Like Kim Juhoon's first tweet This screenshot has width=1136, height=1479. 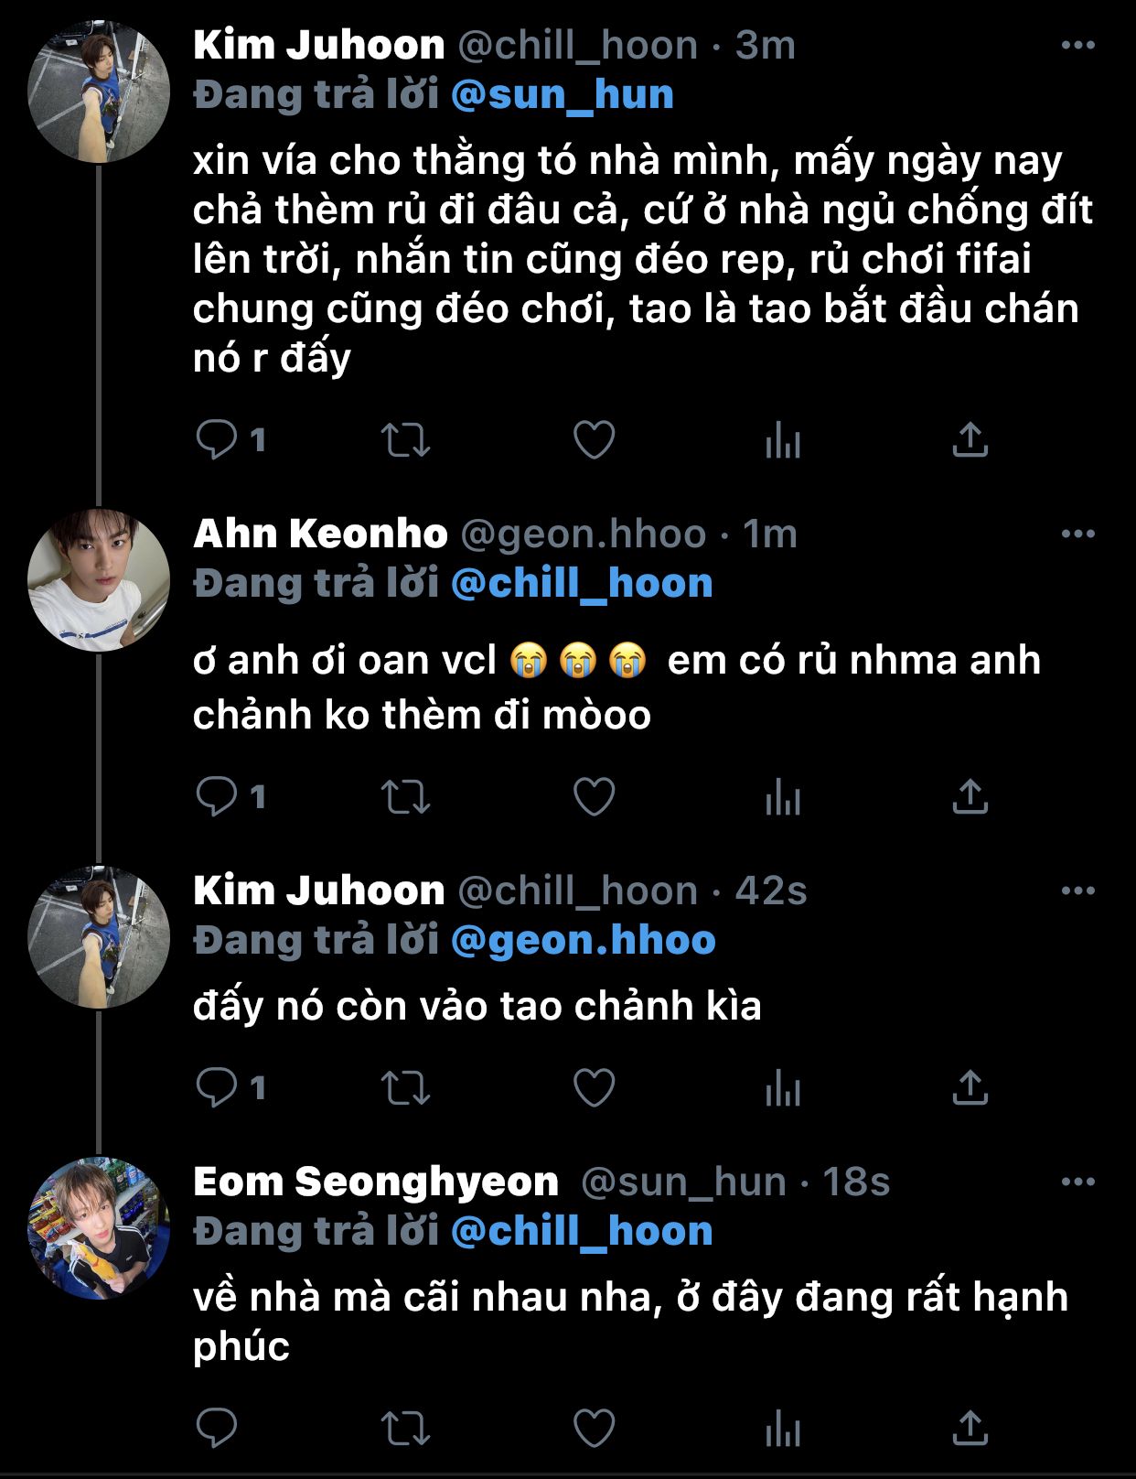coord(594,440)
